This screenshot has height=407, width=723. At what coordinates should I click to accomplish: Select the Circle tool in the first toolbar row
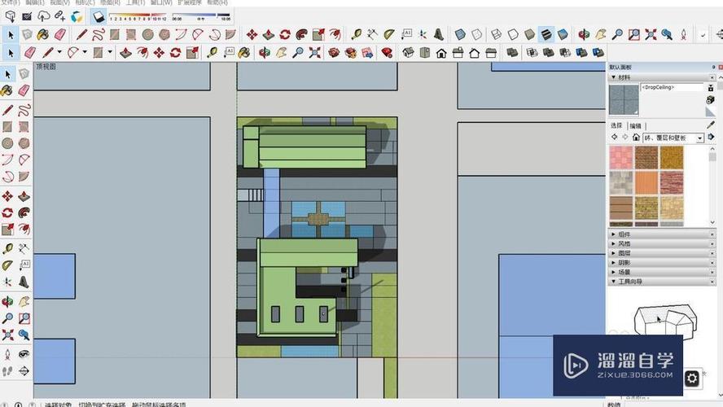pyautogui.click(x=148, y=34)
